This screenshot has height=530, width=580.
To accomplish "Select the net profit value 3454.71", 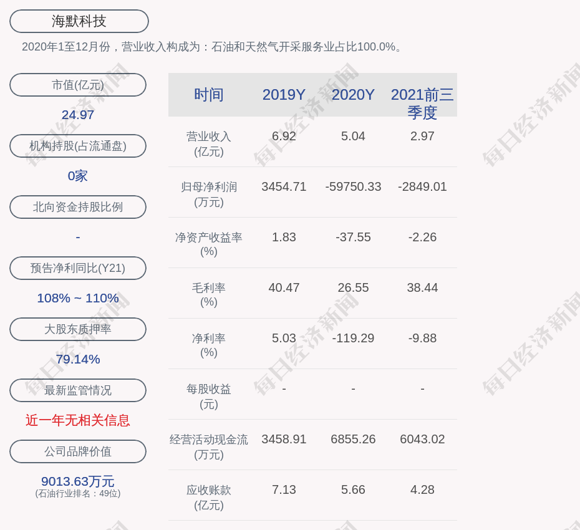I will click(x=284, y=186).
